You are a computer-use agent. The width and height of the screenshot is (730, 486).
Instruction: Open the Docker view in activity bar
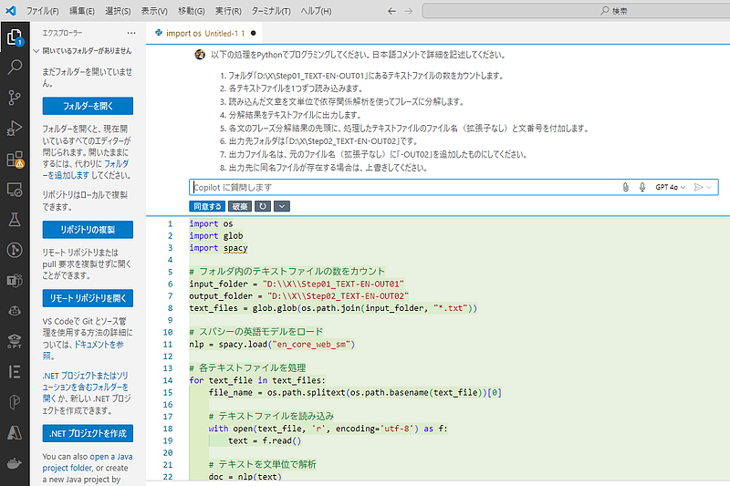(15, 464)
